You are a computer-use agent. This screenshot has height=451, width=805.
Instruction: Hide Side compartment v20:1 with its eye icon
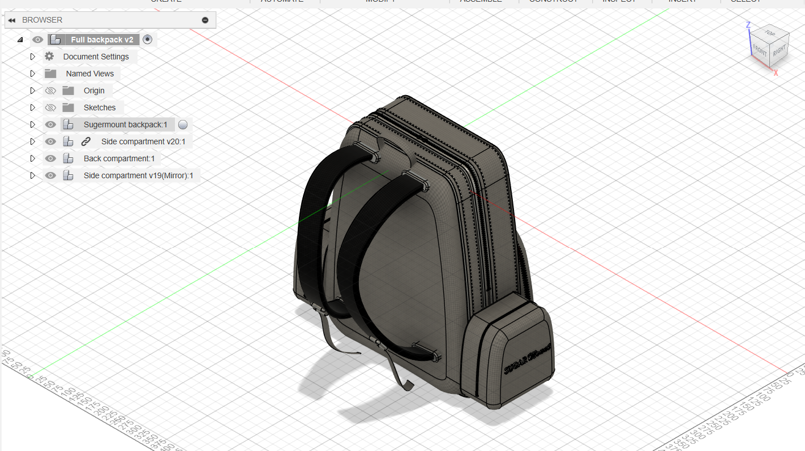tap(50, 141)
